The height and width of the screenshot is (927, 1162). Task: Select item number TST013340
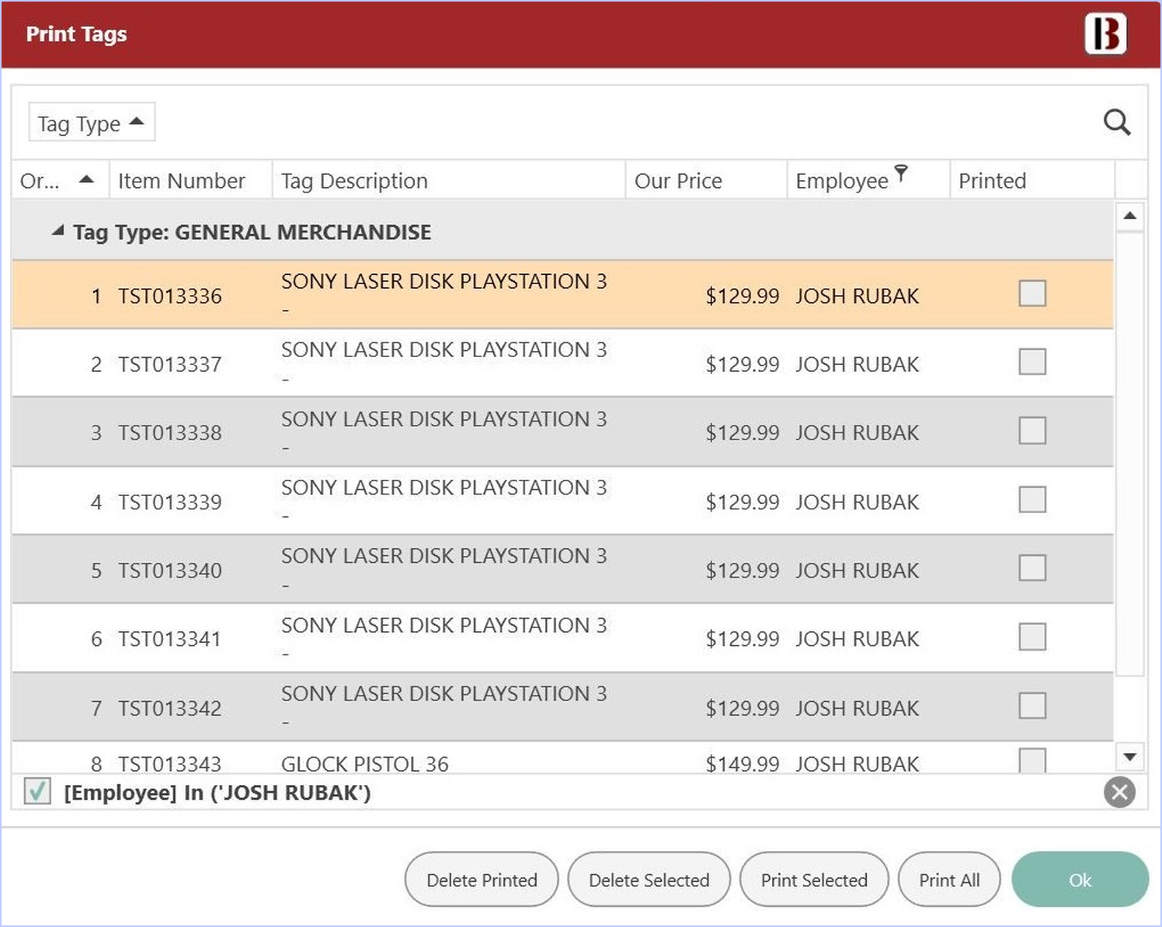[x=170, y=570]
